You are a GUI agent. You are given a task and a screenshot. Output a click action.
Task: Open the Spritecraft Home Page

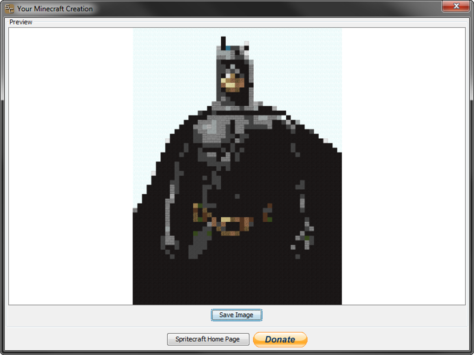tap(208, 339)
